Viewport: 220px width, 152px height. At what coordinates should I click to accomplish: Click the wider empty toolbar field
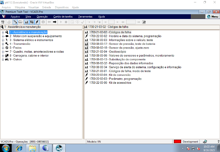click(131, 22)
